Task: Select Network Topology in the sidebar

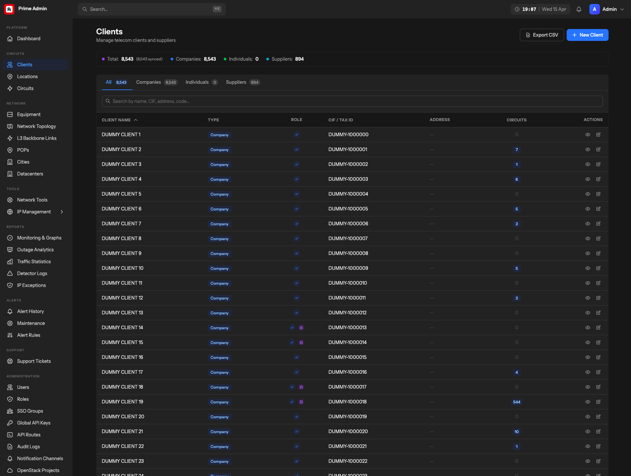Action: tap(36, 126)
